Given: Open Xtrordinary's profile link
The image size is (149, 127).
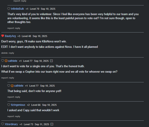Looking at the screenshot, I should coord(11,124).
